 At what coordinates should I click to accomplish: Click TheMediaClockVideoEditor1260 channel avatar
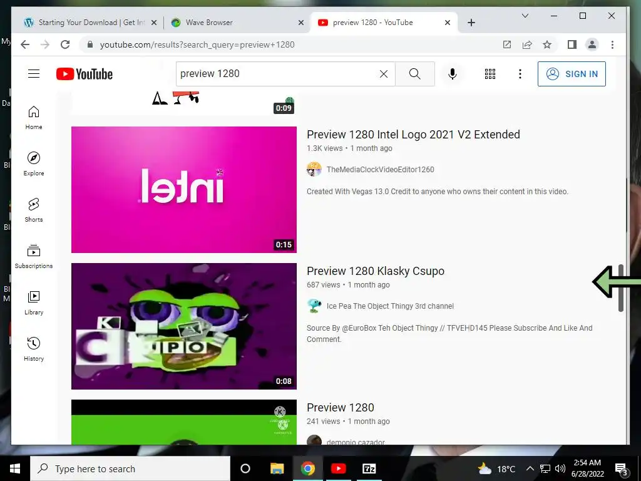pos(314,169)
